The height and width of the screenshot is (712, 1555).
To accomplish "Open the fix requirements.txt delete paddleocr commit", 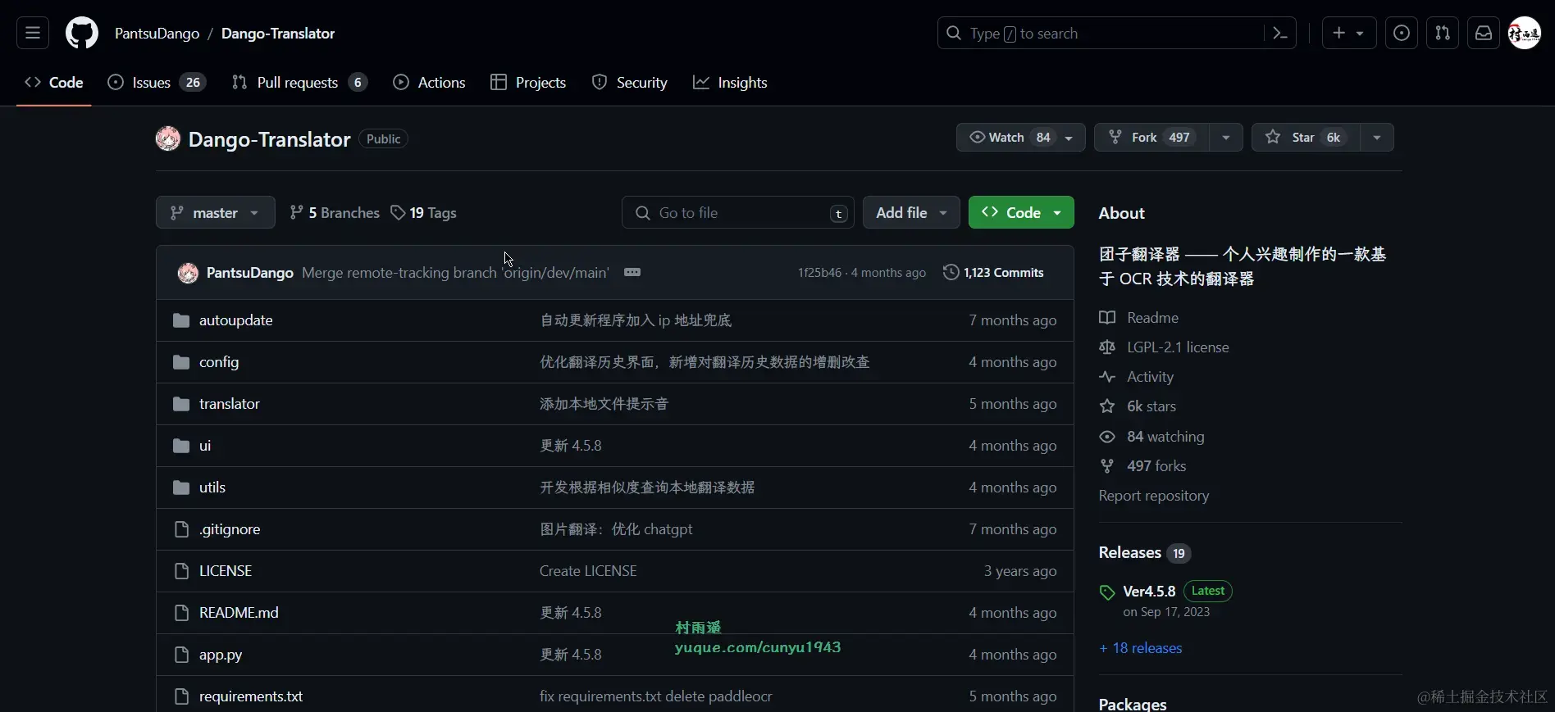I will click(656, 696).
